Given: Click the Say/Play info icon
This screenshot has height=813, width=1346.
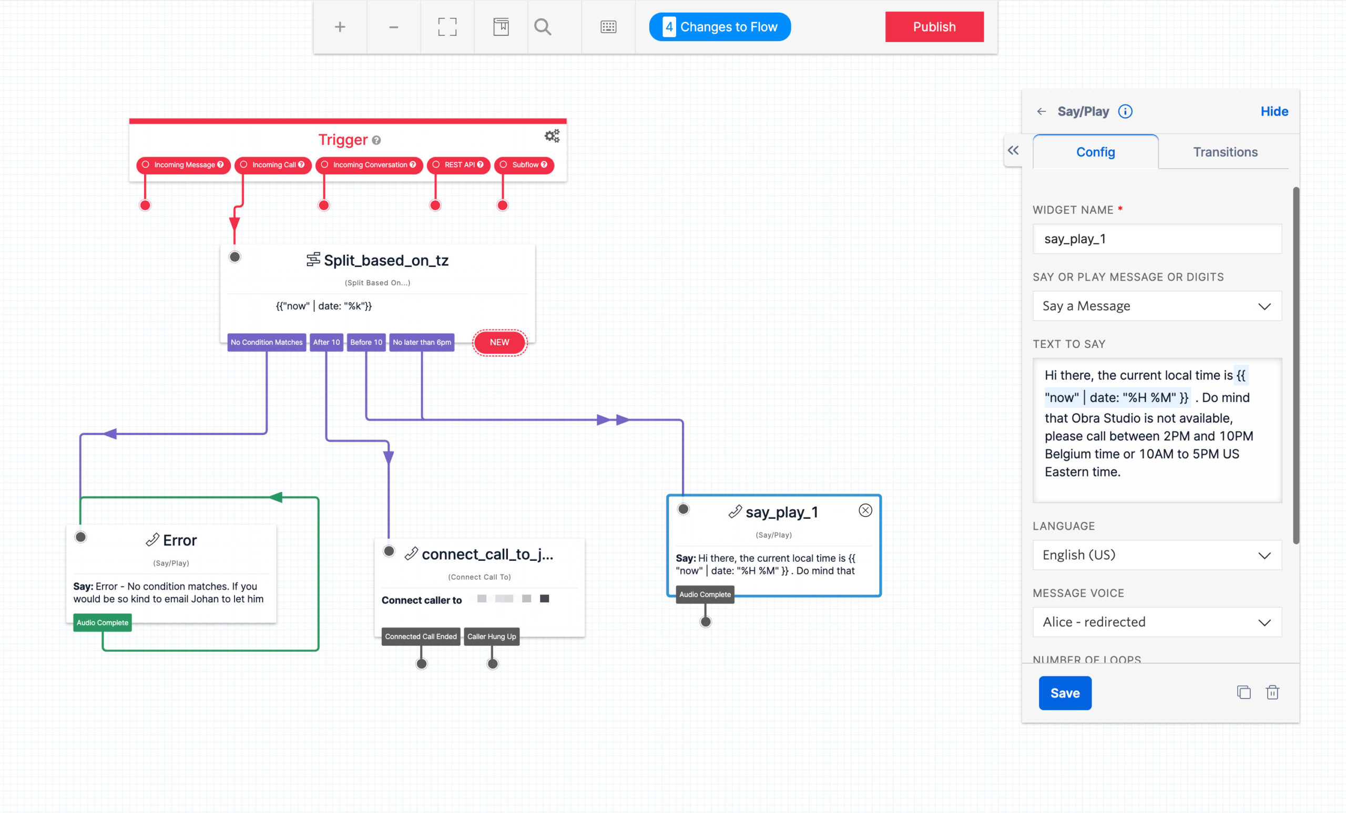Looking at the screenshot, I should click(1125, 111).
